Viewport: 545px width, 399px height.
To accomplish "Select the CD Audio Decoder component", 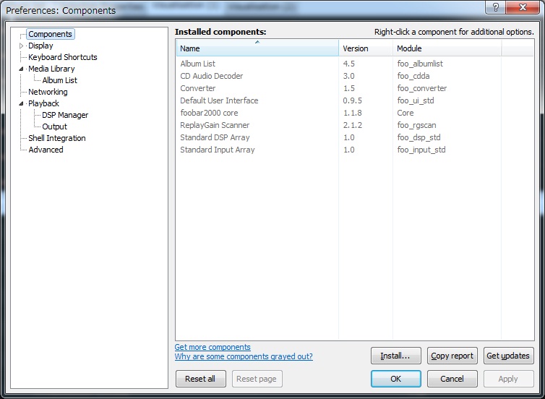I will pos(354,76).
